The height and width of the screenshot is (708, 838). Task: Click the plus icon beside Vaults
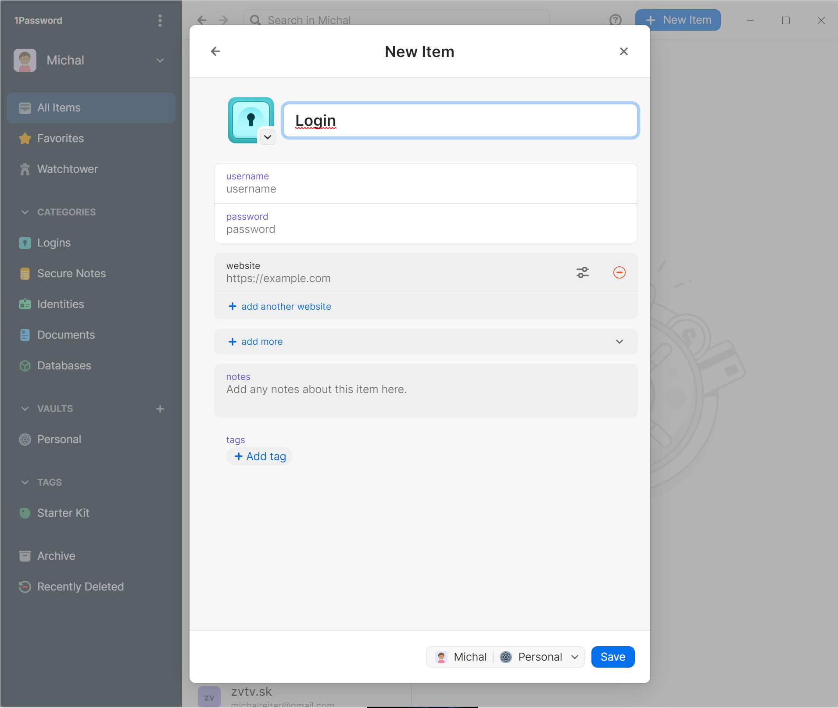(x=160, y=409)
